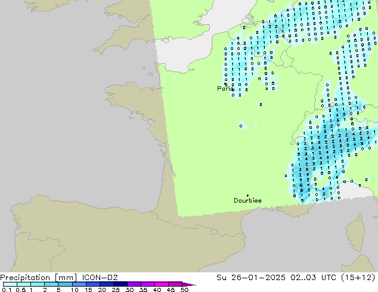This screenshot has width=378, height=292.
Task: Click the date 'Su 26-01-2025' text
Action: (x=251, y=278)
